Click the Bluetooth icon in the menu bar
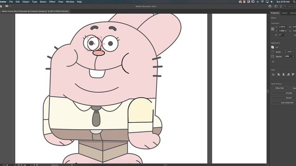Screen dimensions: 296x166 tap(258, 2)
